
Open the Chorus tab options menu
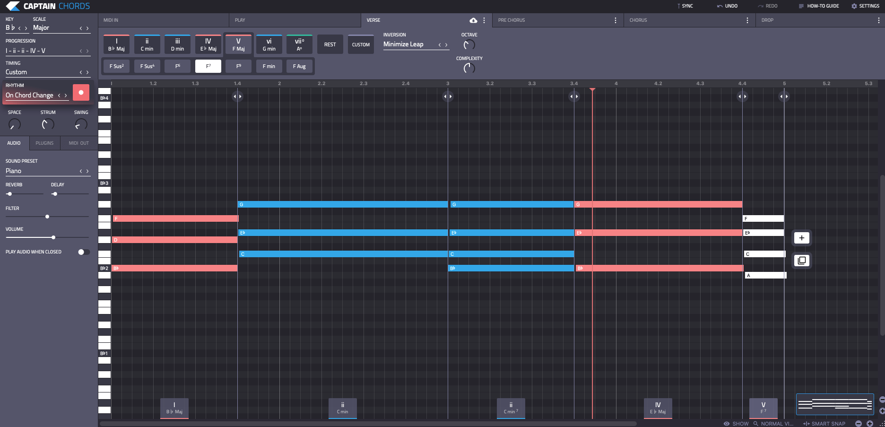747,20
